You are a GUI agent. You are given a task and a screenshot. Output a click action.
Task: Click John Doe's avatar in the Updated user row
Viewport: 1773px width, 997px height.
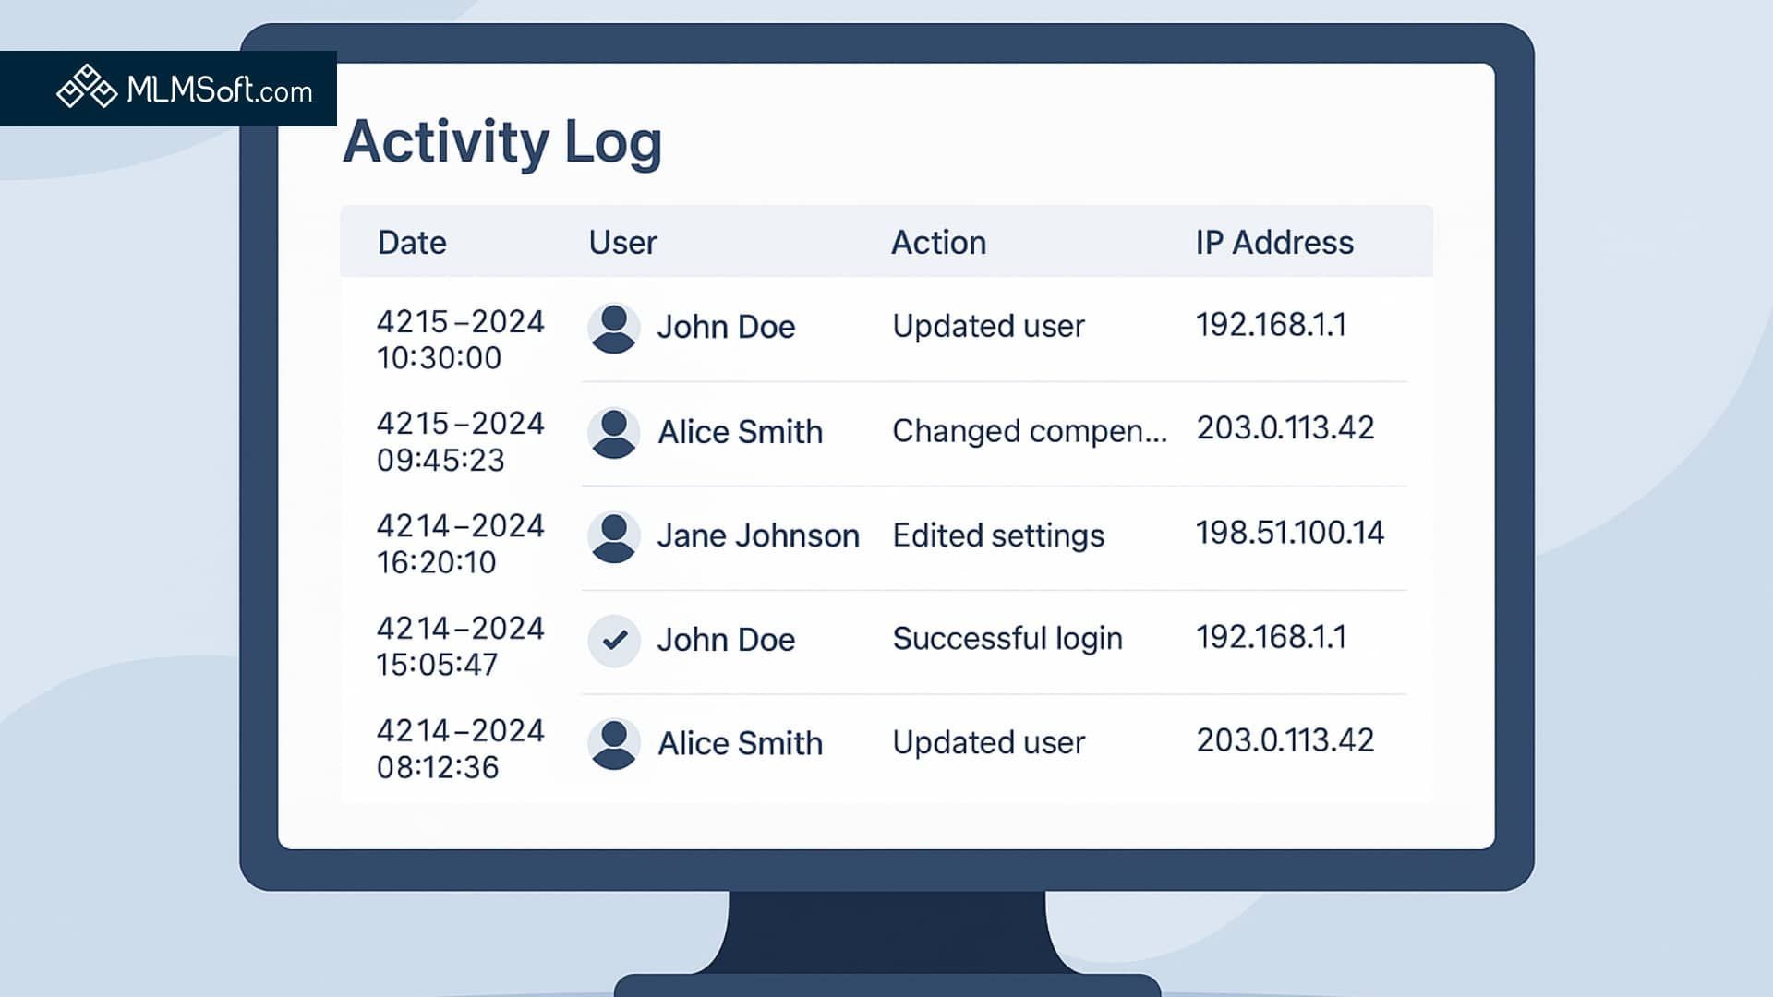(x=614, y=328)
